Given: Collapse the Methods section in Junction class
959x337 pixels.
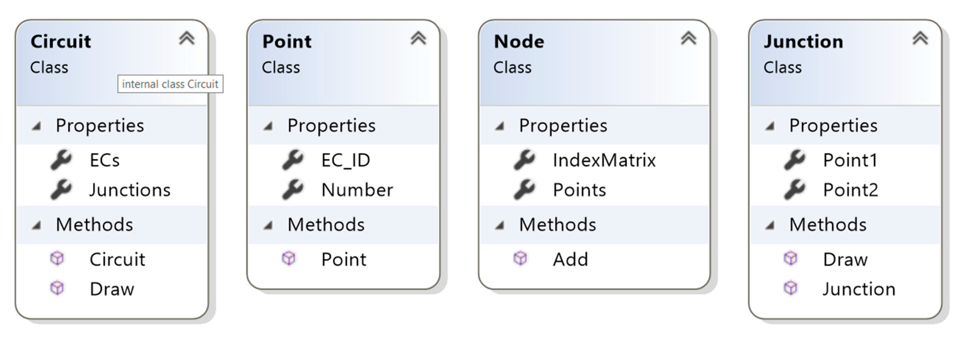Looking at the screenshot, I should 770,225.
